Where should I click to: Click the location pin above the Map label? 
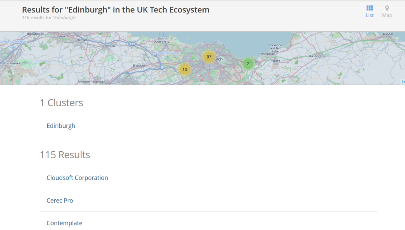click(x=387, y=8)
